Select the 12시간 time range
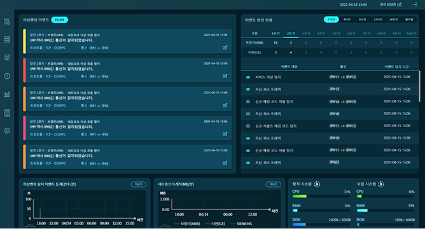This screenshot has width=425, height=229. pos(378,20)
